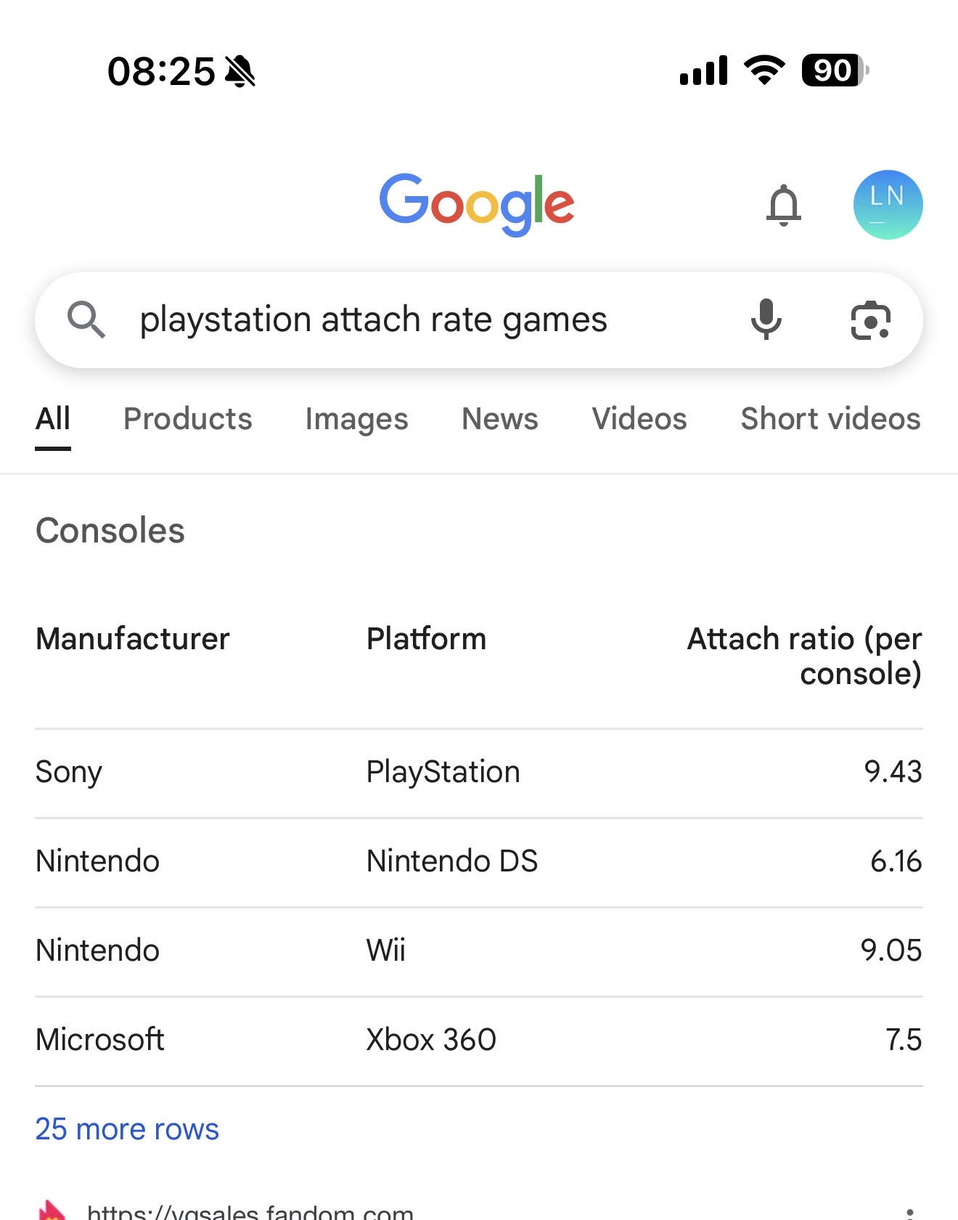The image size is (958, 1220).
Task: Open the notifications bell
Action: click(x=784, y=205)
